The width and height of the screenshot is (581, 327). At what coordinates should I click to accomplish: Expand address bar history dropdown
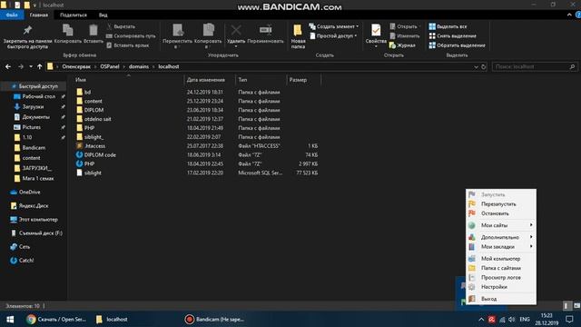click(x=476, y=66)
